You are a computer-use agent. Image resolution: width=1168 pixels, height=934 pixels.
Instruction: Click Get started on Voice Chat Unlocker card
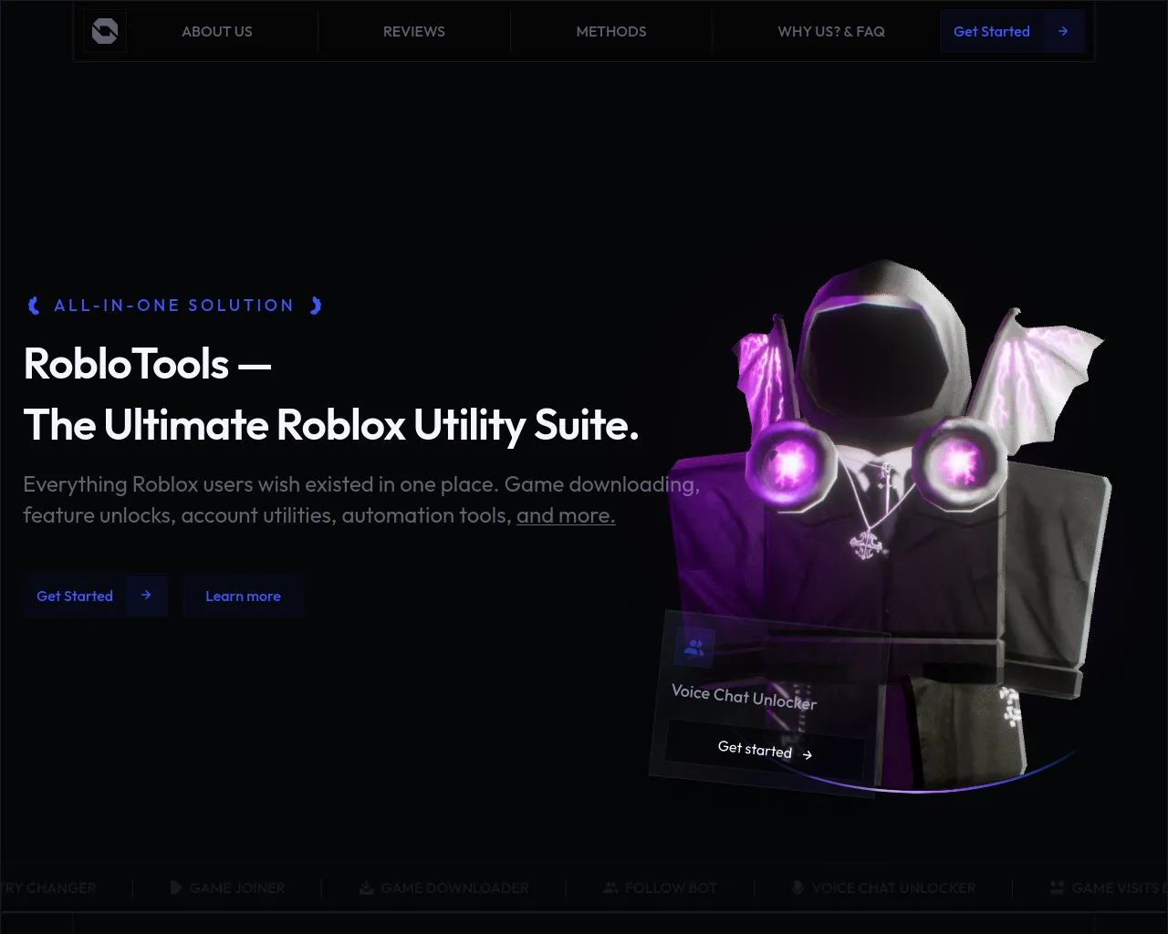pos(765,751)
